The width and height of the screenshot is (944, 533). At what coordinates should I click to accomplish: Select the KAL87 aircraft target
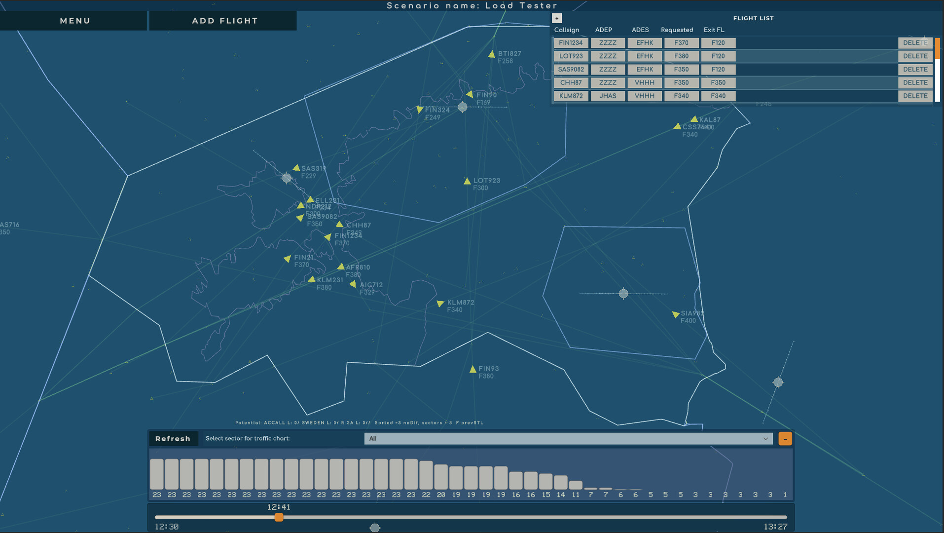[x=694, y=119]
